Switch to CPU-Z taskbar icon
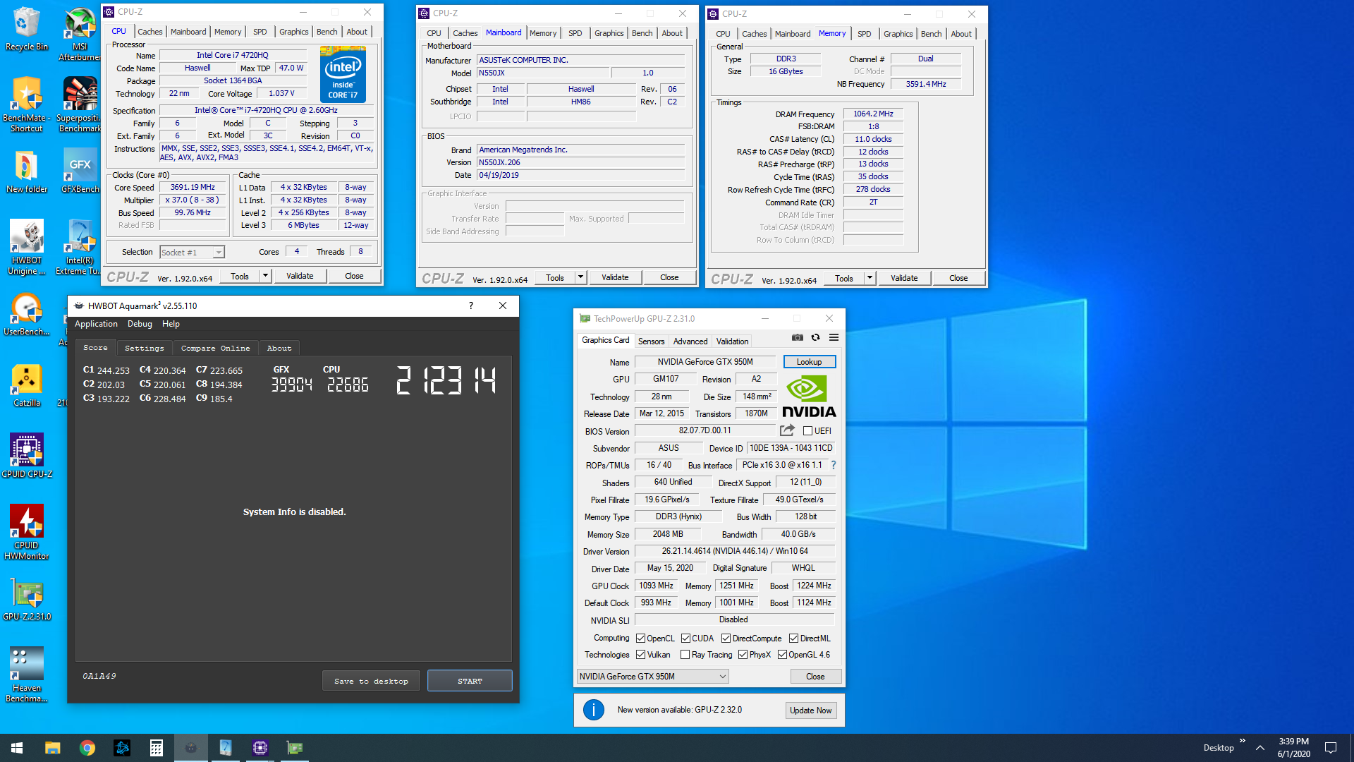 coord(260,748)
